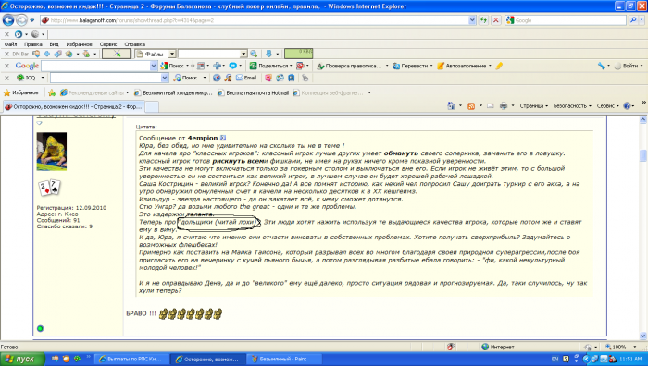Screen dimensions: 648x366
Task: Click the green online status dot
Action: pos(40,328)
